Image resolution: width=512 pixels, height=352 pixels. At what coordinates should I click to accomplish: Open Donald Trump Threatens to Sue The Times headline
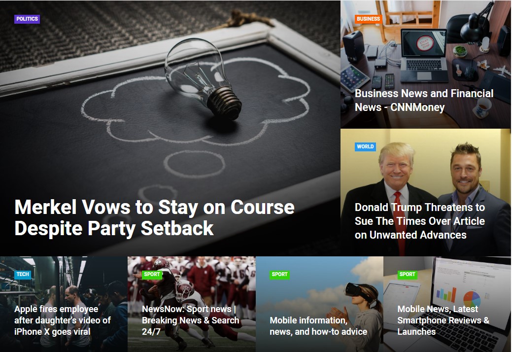419,221
